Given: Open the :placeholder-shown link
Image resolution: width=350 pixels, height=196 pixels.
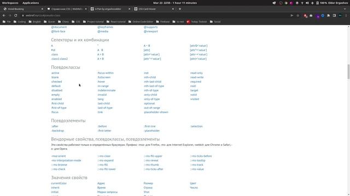Looking at the screenshot, I should tap(156, 112).
